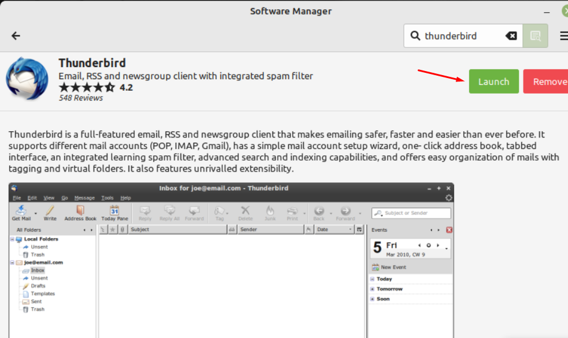Open the File menu in Thunderbird preview
This screenshot has width=568, height=338.
(x=17, y=198)
